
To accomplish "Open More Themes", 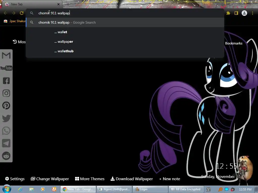I will 90,179.
